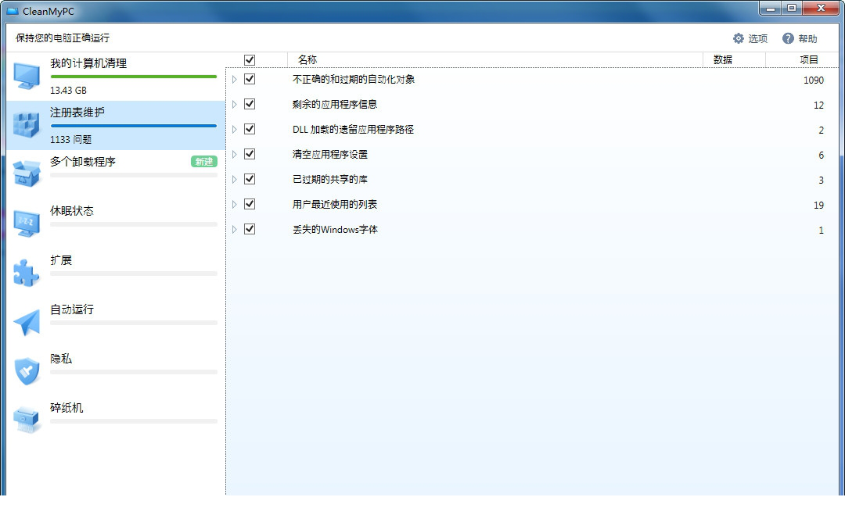
Task: Click the CleanMyPC title bar app icon
Action: click(13, 11)
